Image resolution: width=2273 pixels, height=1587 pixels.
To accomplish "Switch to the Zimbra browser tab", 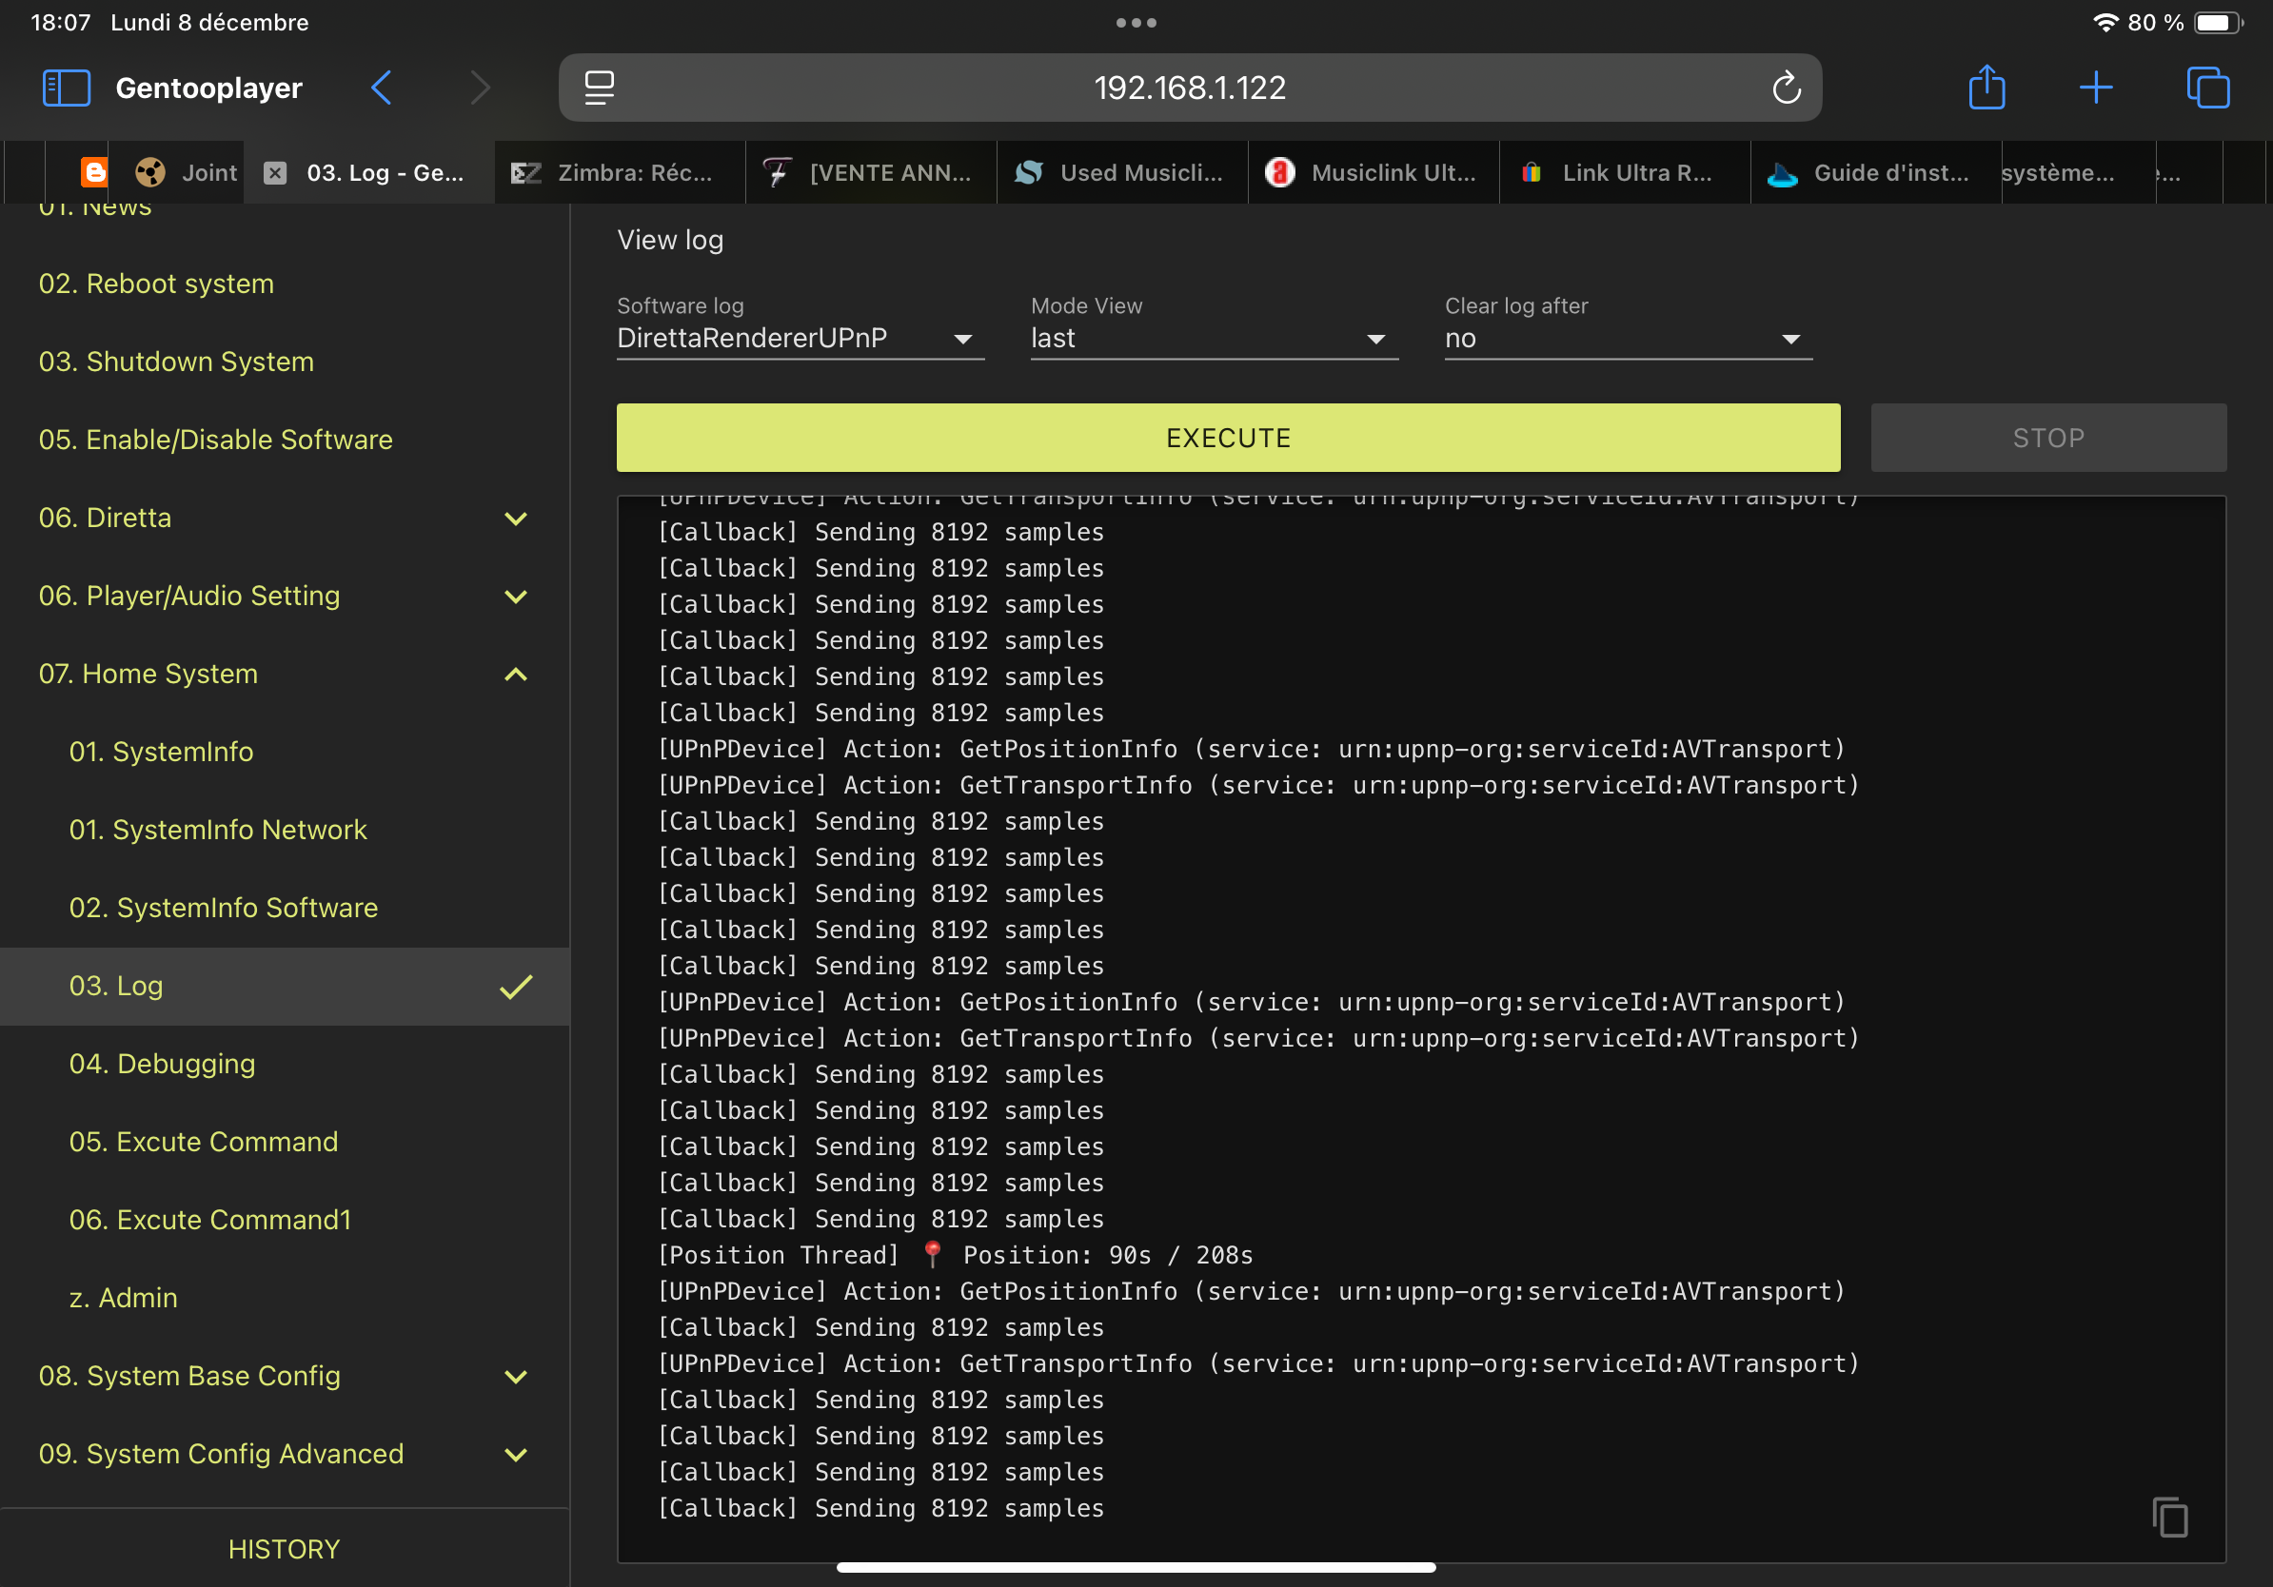I will 621,173.
